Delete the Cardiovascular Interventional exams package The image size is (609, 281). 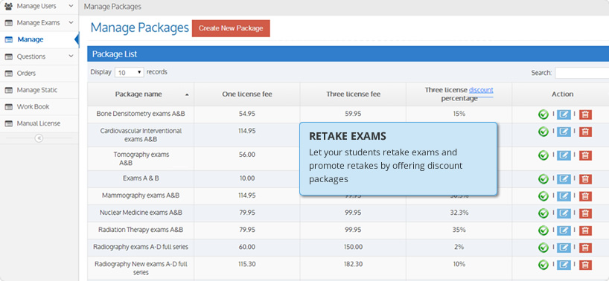coord(585,132)
